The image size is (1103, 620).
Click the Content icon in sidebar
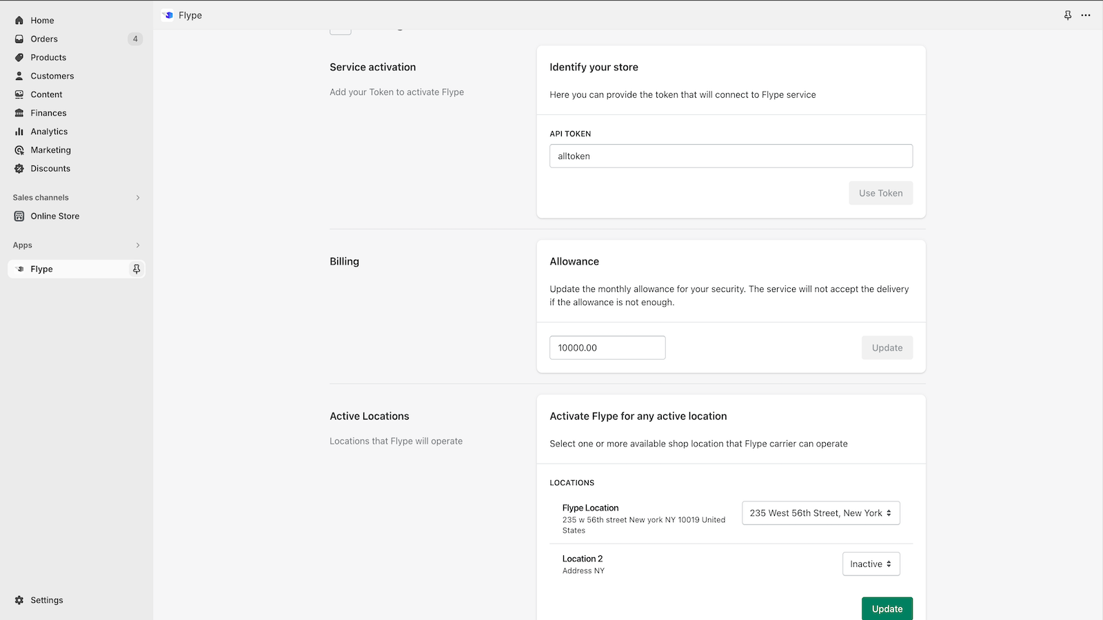(19, 94)
